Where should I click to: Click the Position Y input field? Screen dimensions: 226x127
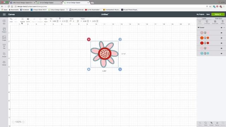[94, 21]
